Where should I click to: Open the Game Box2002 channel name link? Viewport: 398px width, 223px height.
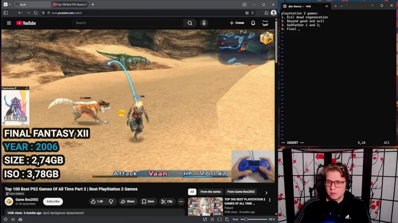(27, 199)
